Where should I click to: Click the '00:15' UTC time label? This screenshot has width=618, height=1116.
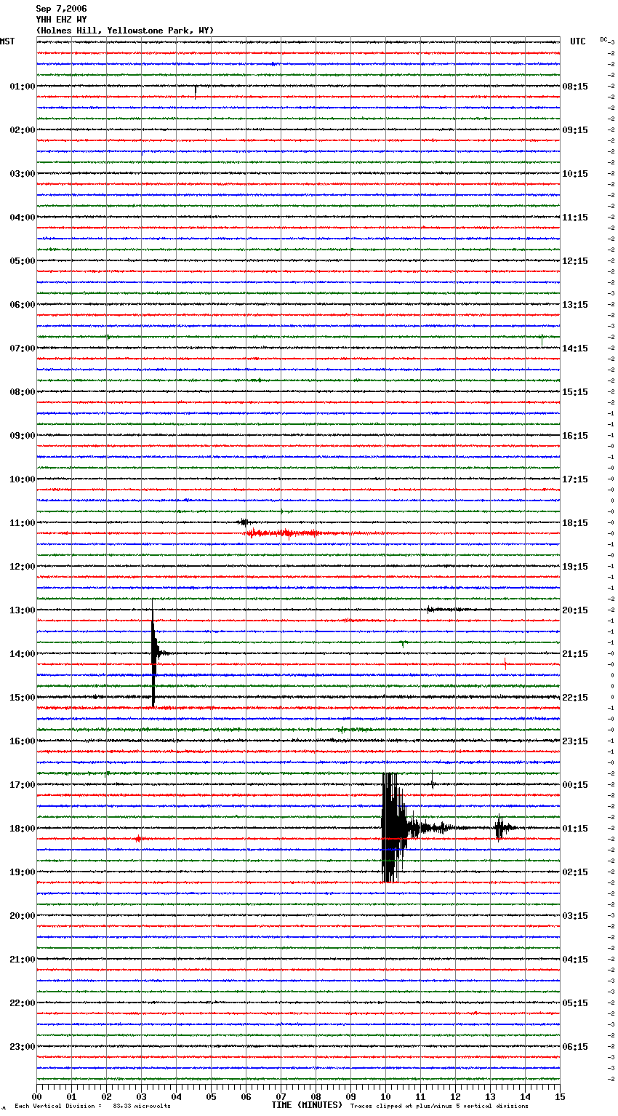(x=575, y=785)
